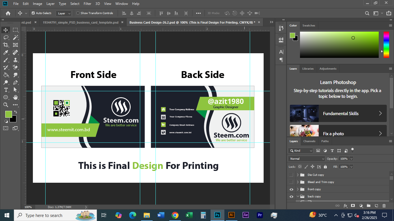
Task: Select the Smudge tool
Action: coord(15,75)
